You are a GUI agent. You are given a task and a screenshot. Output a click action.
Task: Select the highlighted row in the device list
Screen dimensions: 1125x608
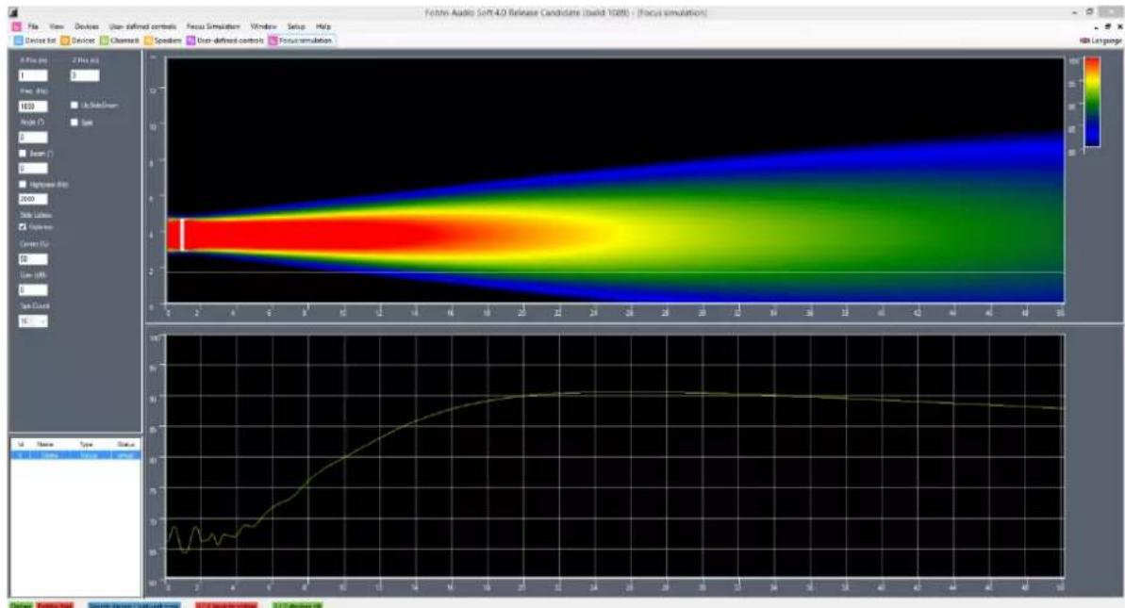point(75,455)
